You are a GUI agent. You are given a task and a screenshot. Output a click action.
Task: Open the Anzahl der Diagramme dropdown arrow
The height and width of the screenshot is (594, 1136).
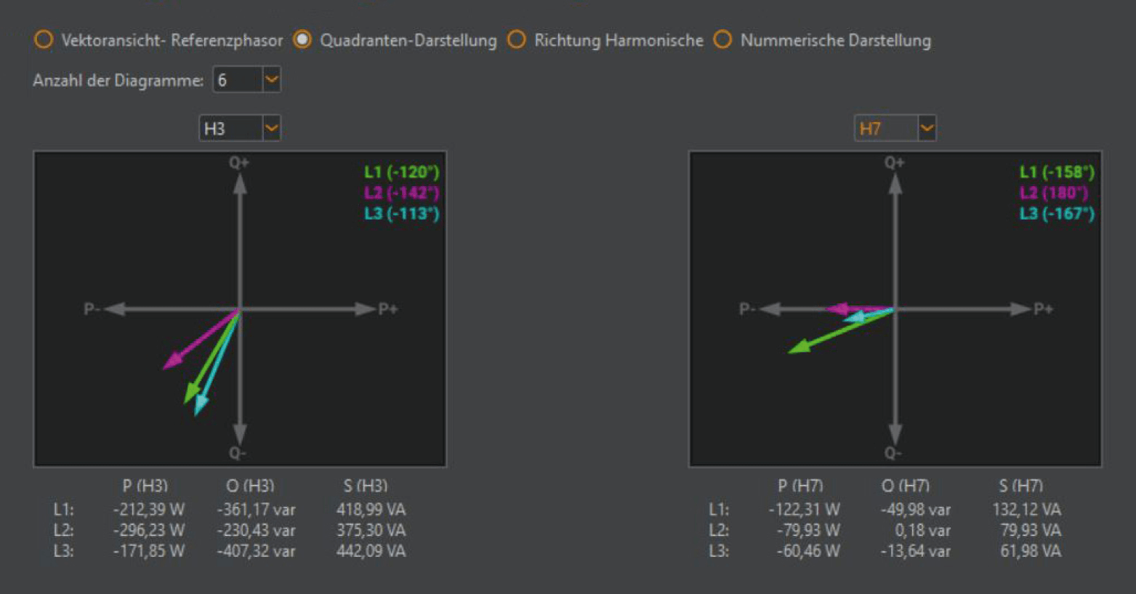coord(271,79)
